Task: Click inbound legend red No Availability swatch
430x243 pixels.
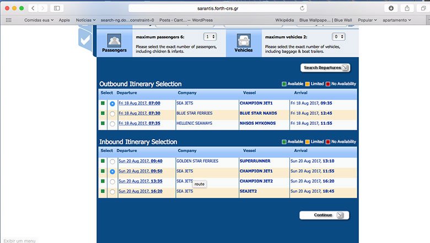Action: pos(327,142)
